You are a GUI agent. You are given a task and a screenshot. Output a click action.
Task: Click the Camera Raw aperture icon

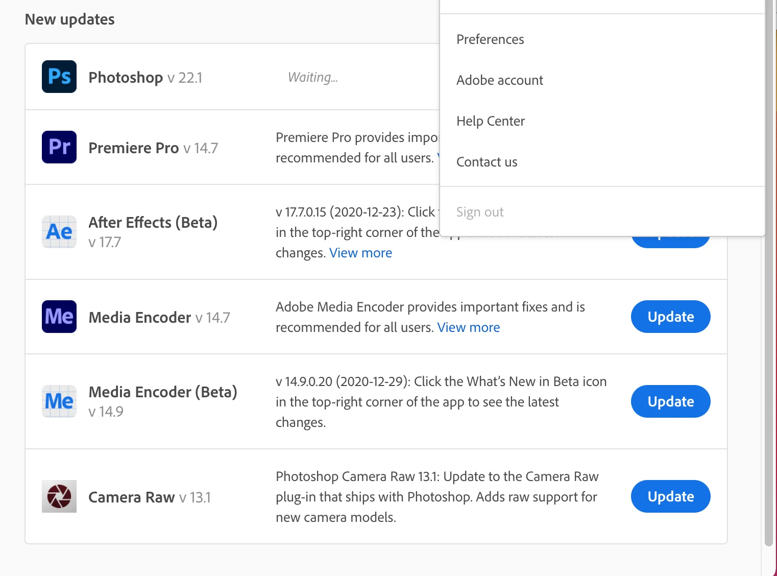point(59,496)
